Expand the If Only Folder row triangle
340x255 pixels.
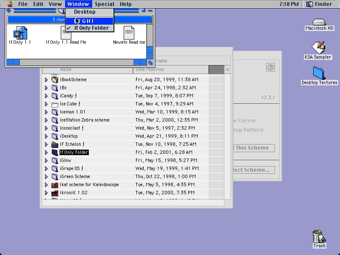click(46, 152)
